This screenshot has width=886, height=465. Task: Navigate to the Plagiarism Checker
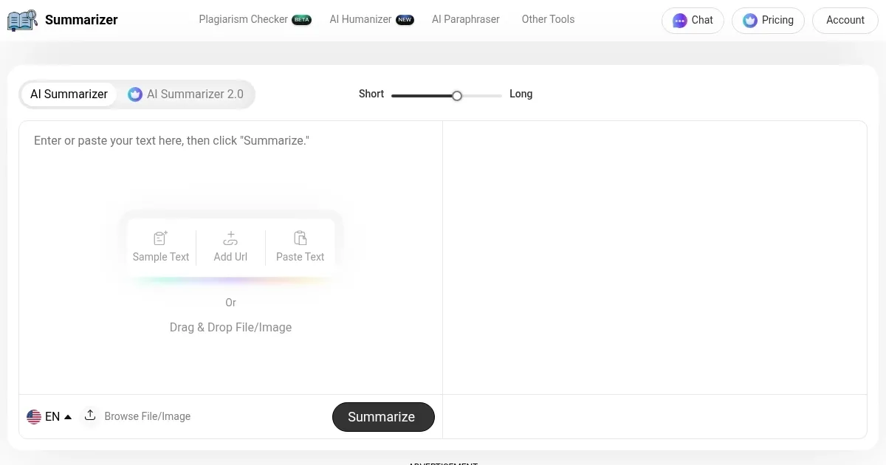pos(244,19)
